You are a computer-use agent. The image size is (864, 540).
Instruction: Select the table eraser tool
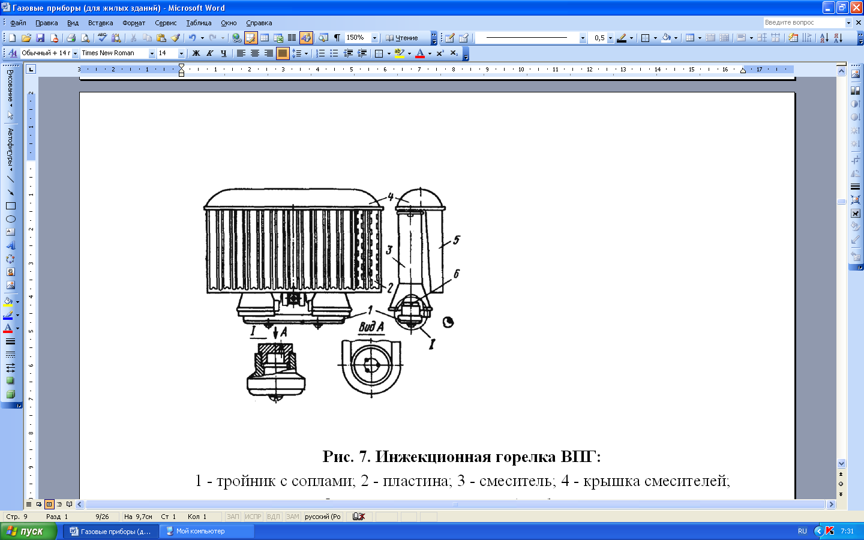(x=463, y=38)
